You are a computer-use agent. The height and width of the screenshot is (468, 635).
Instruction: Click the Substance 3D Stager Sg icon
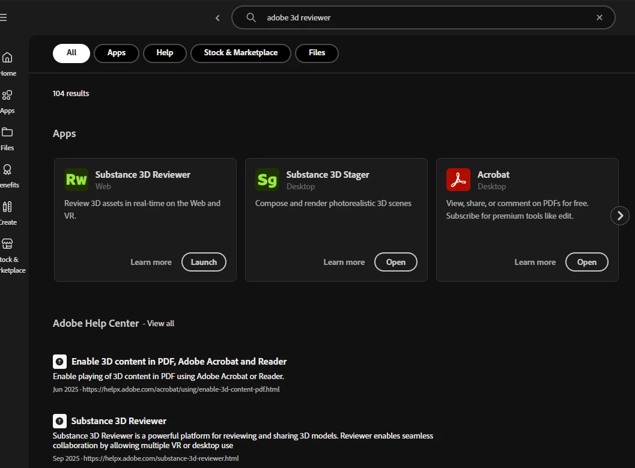click(267, 180)
